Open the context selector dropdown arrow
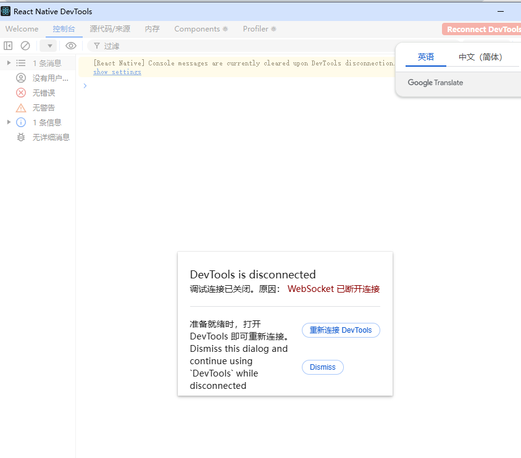 [x=49, y=46]
